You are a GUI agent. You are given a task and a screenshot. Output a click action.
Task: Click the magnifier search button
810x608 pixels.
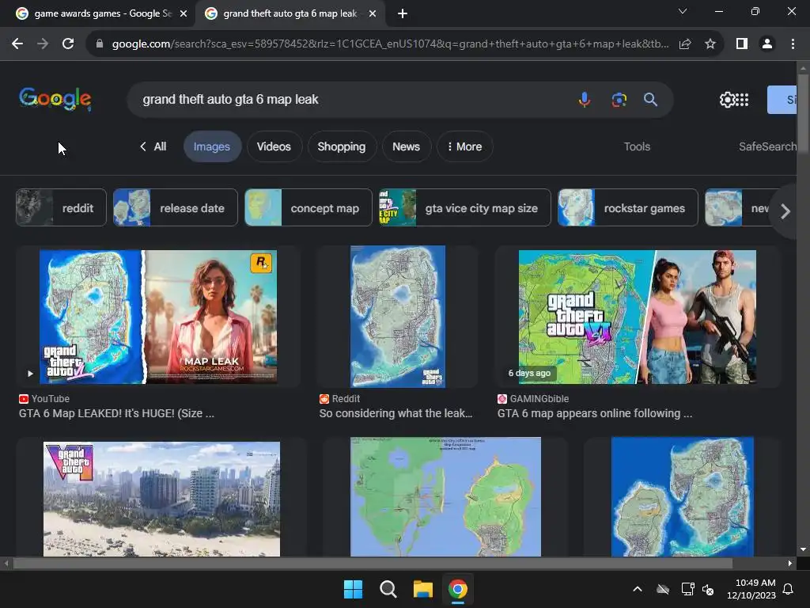click(x=650, y=99)
